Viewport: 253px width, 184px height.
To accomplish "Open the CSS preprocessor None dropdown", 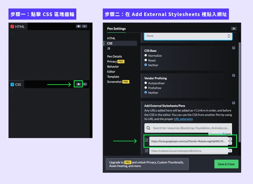I will click(188, 36).
